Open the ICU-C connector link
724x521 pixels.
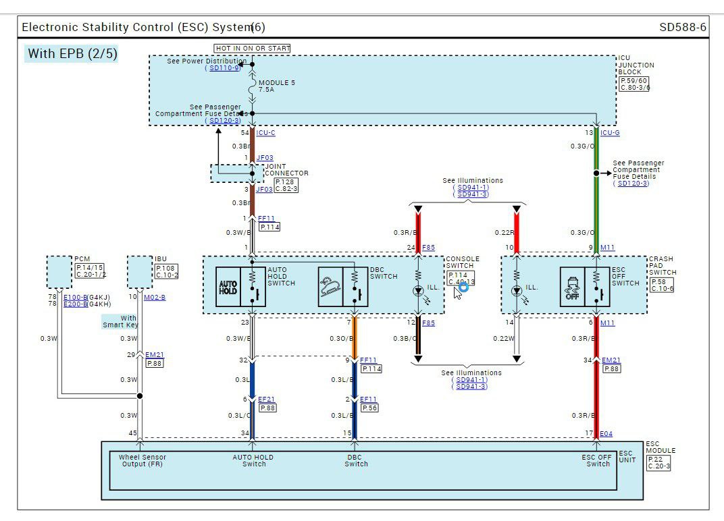click(266, 133)
